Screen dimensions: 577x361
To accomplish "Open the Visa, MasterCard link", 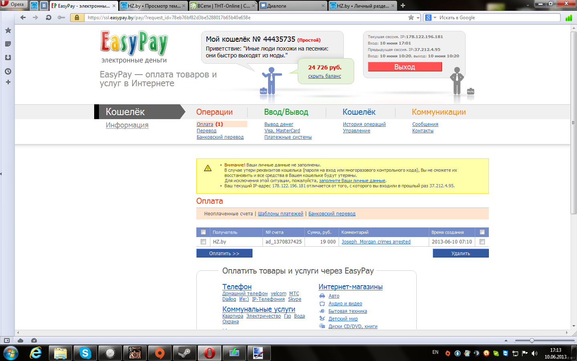I will 282,131.
